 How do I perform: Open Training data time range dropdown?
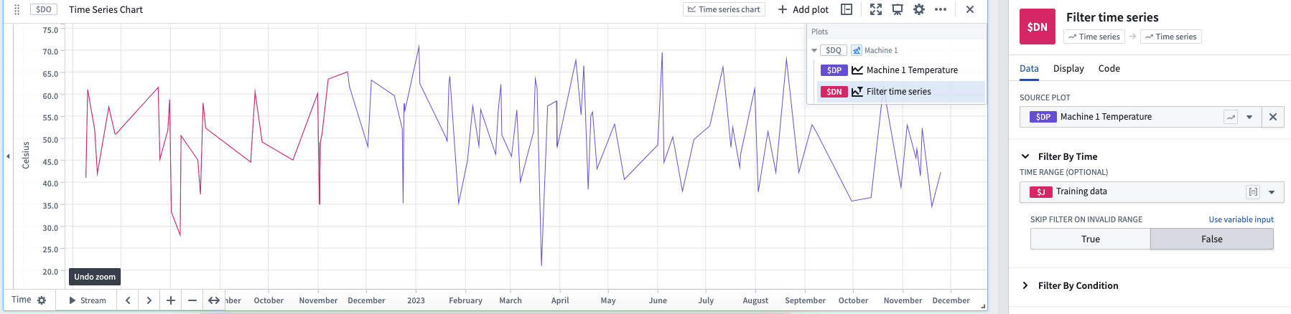click(1272, 192)
